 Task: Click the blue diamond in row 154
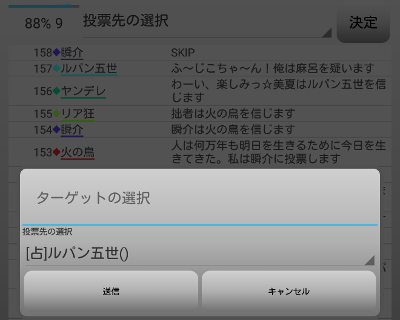pyautogui.click(x=57, y=129)
